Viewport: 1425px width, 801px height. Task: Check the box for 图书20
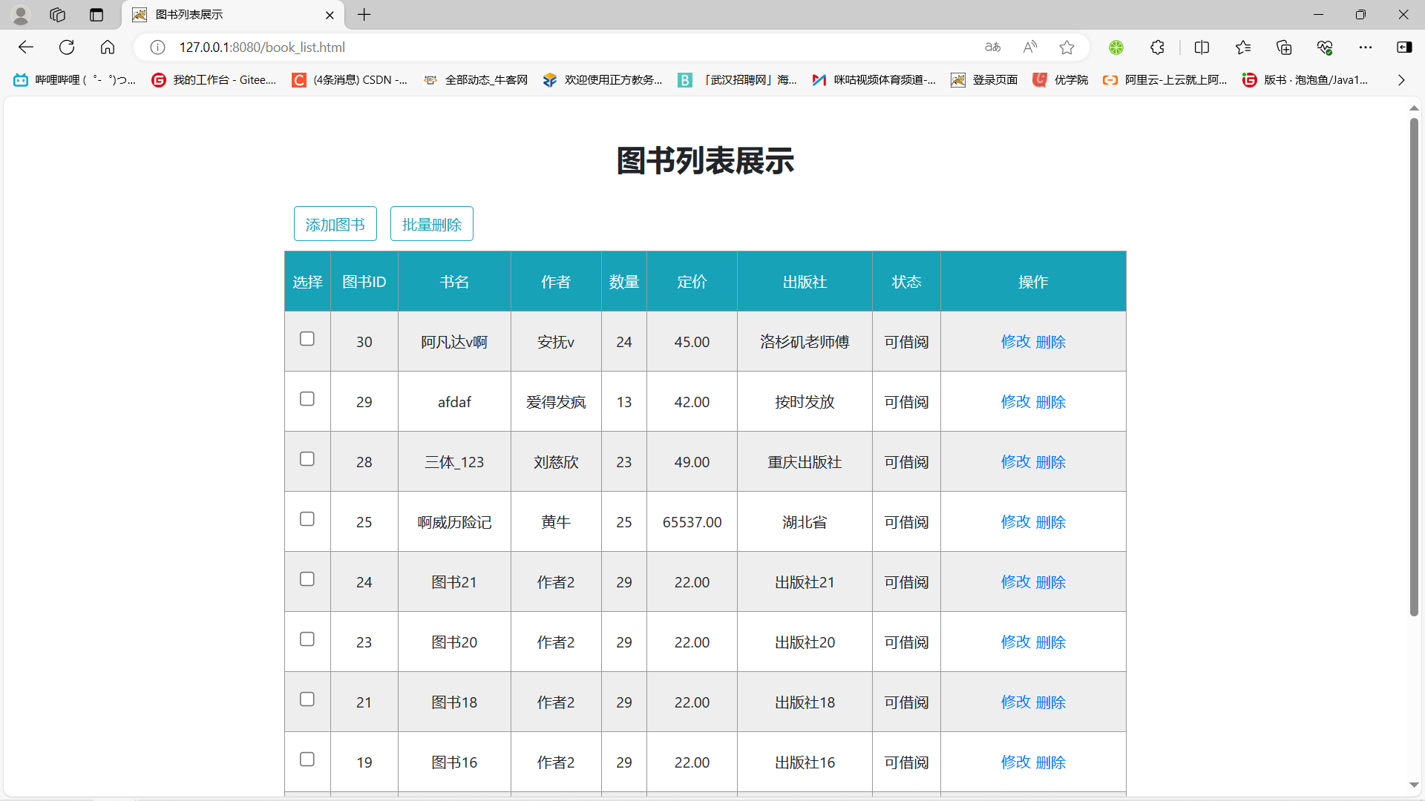tap(307, 639)
